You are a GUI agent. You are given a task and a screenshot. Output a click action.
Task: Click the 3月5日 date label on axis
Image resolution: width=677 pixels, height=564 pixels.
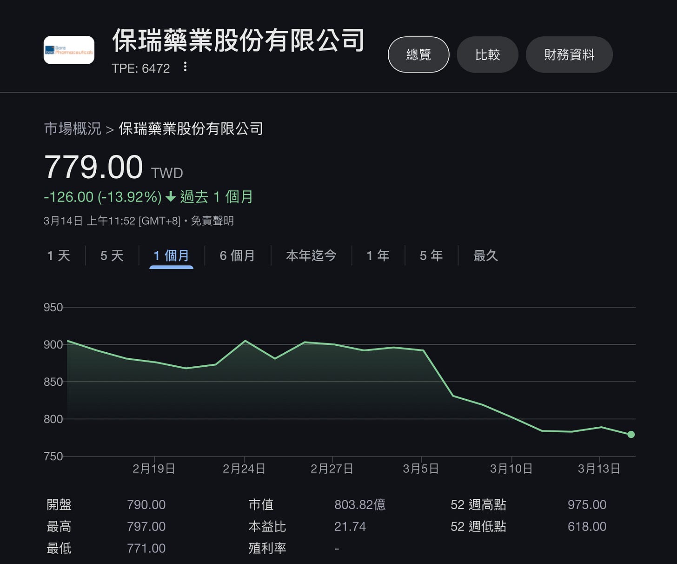pos(421,469)
